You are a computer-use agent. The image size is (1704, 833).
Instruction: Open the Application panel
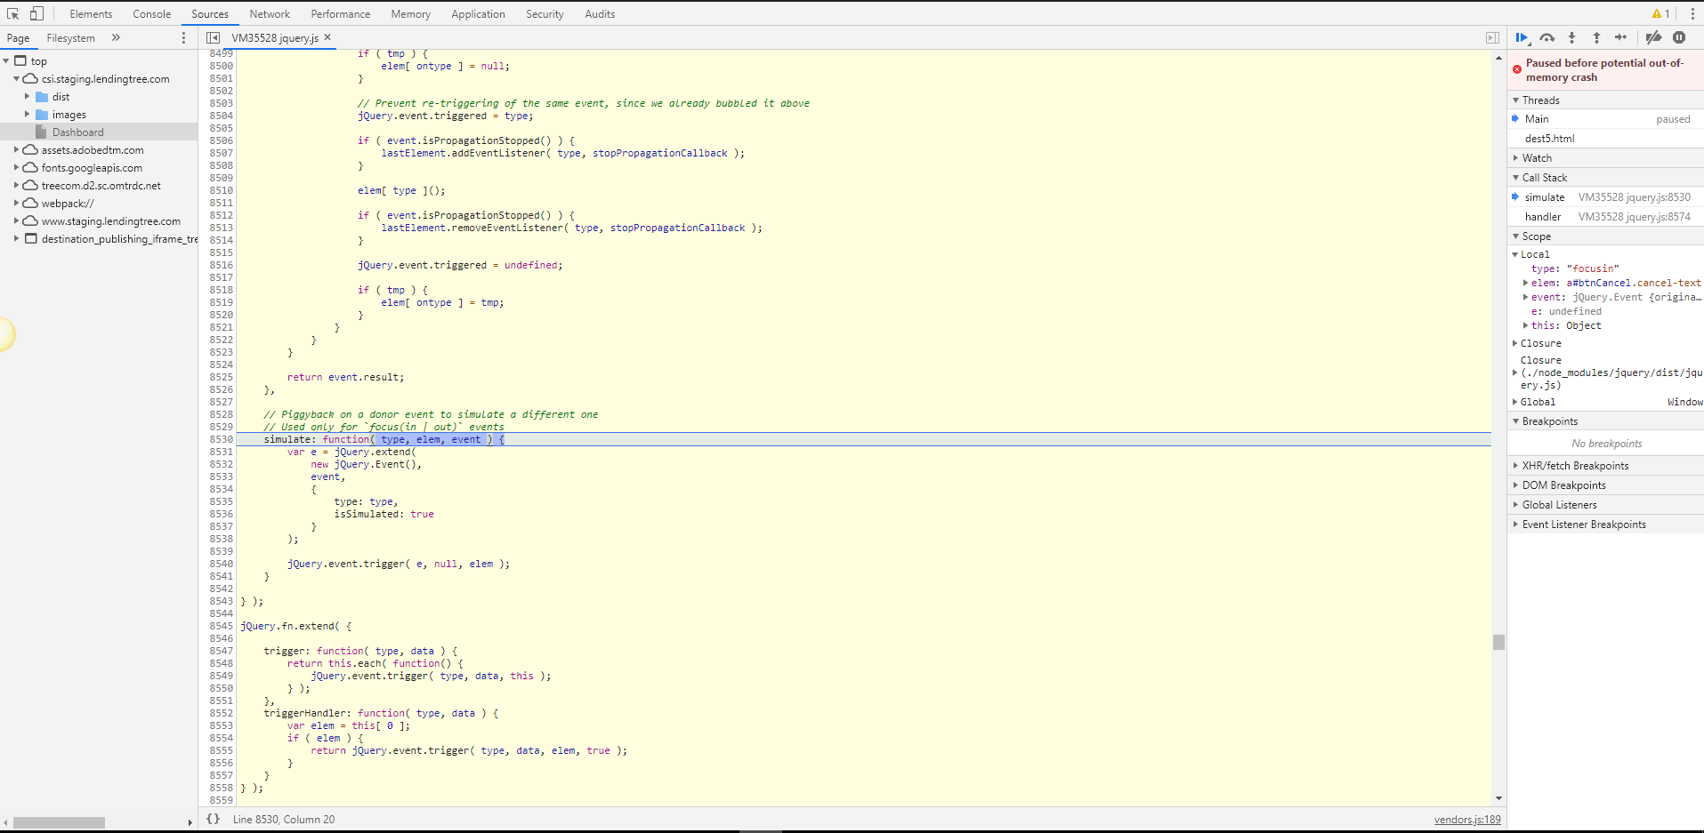pyautogui.click(x=478, y=13)
